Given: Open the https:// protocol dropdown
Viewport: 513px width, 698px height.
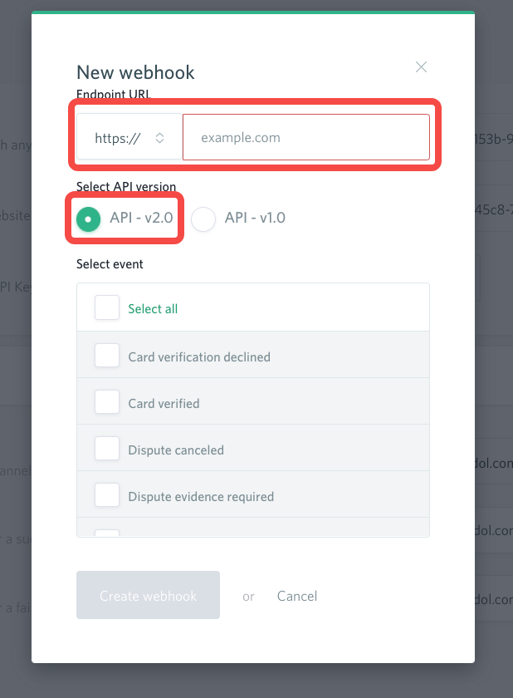Looking at the screenshot, I should pyautogui.click(x=129, y=138).
